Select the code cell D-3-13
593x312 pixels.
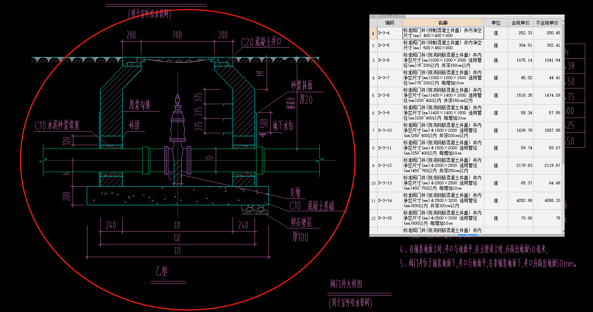tap(390, 183)
